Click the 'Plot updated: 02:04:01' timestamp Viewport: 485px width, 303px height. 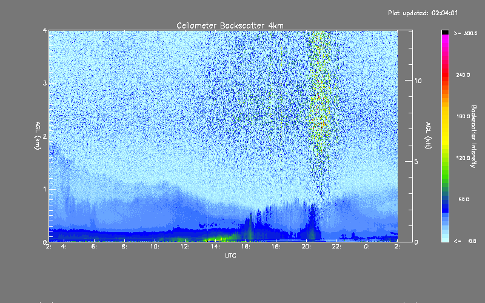click(423, 13)
